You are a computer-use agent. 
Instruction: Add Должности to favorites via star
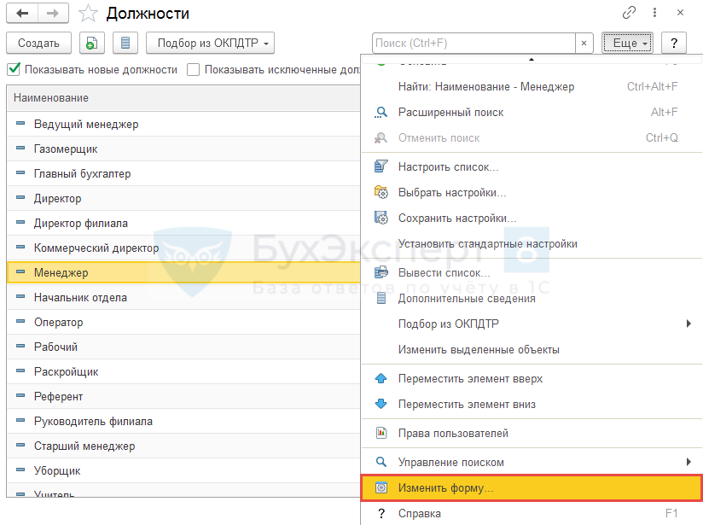tap(88, 14)
